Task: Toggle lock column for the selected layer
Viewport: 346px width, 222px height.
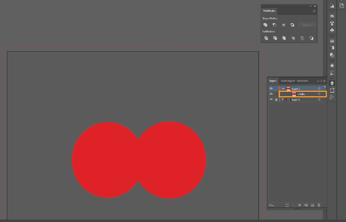Action: point(276,88)
